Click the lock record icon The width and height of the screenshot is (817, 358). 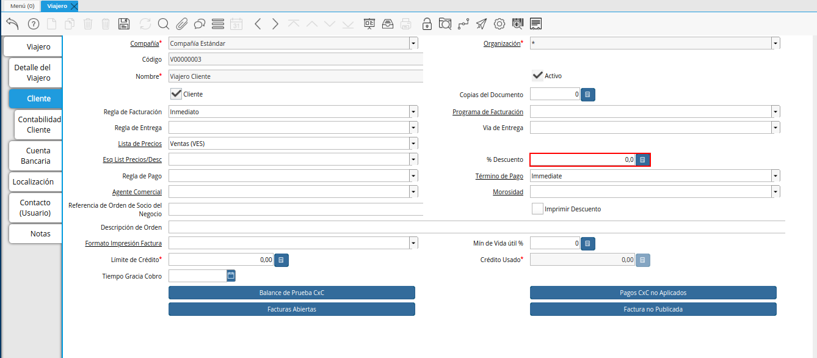point(427,24)
